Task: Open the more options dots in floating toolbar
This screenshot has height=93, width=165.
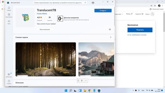Action: [x=86, y=81]
